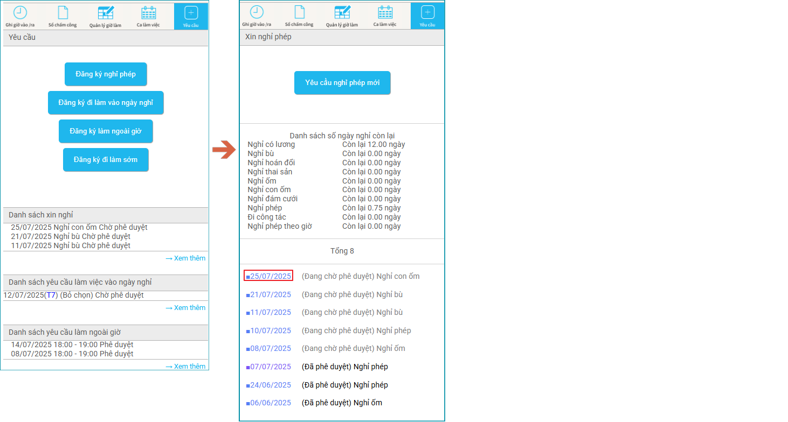Click Ca làm việc icon on Xin nghỉ phép screen

(385, 13)
